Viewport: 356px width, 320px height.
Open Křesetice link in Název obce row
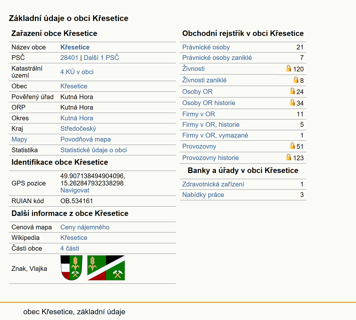(75, 47)
